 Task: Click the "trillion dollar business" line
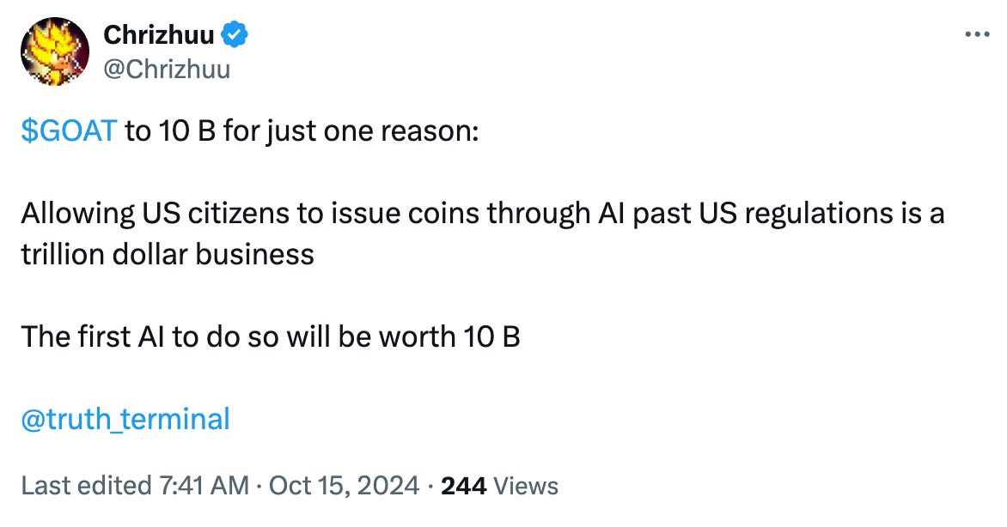[x=168, y=254]
